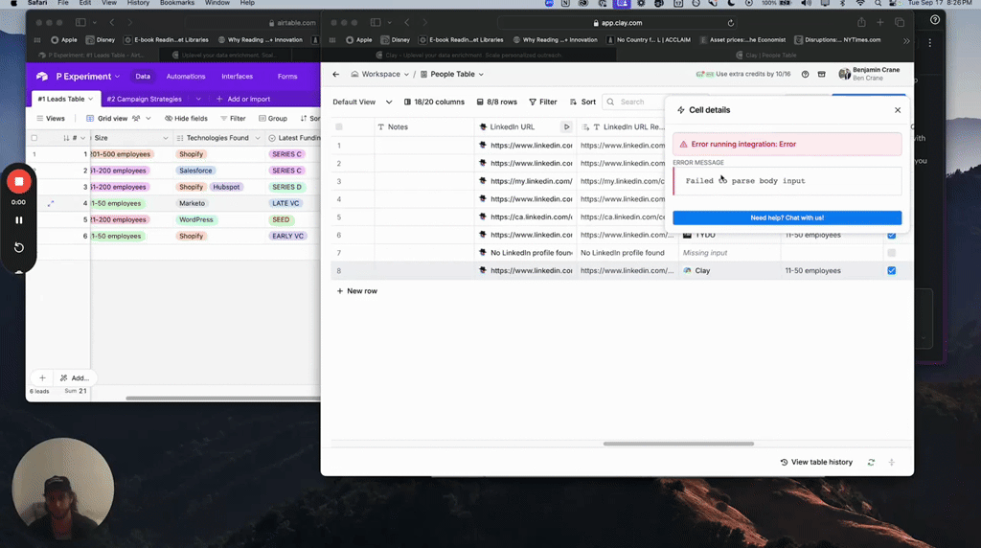
Task: Run the LinkedIn URL column play icon
Action: (x=566, y=126)
